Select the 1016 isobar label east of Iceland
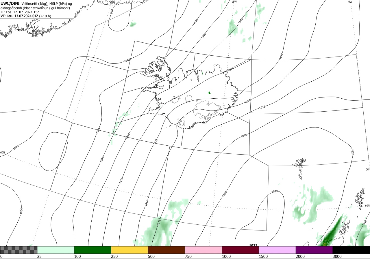The width and height of the screenshot is (370, 259). click(262, 107)
